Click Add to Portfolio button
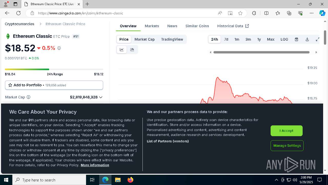The height and width of the screenshot is (185, 328). (x=54, y=85)
